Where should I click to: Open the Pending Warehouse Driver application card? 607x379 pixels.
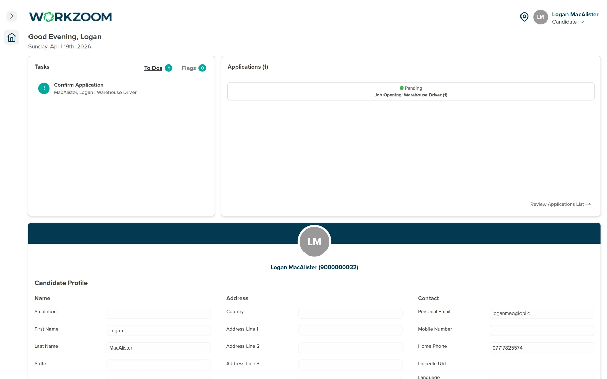[x=411, y=91]
